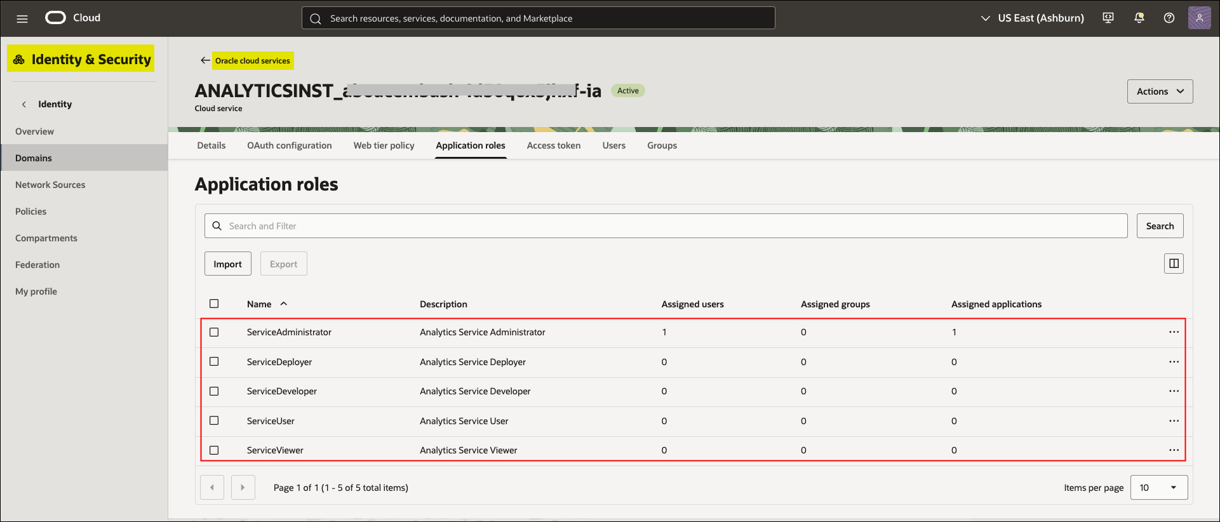Open the Items per page dropdown
This screenshot has height=522, width=1220.
pos(1159,488)
